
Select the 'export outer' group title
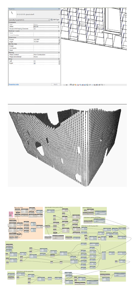click(x=103, y=272)
